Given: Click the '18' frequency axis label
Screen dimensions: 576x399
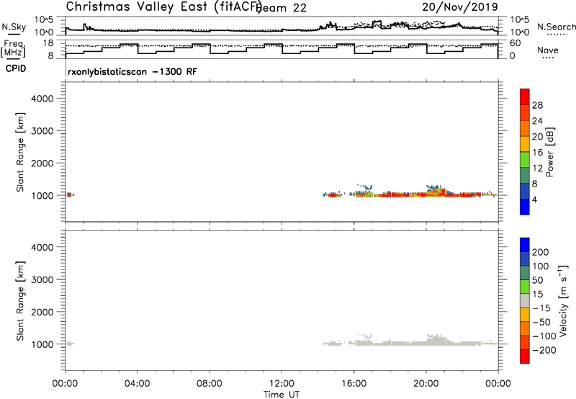Looking at the screenshot, I should (48, 43).
